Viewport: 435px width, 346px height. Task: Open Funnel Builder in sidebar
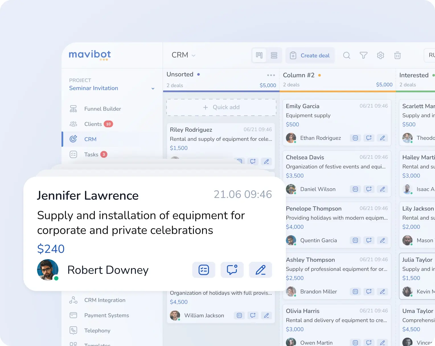click(102, 109)
